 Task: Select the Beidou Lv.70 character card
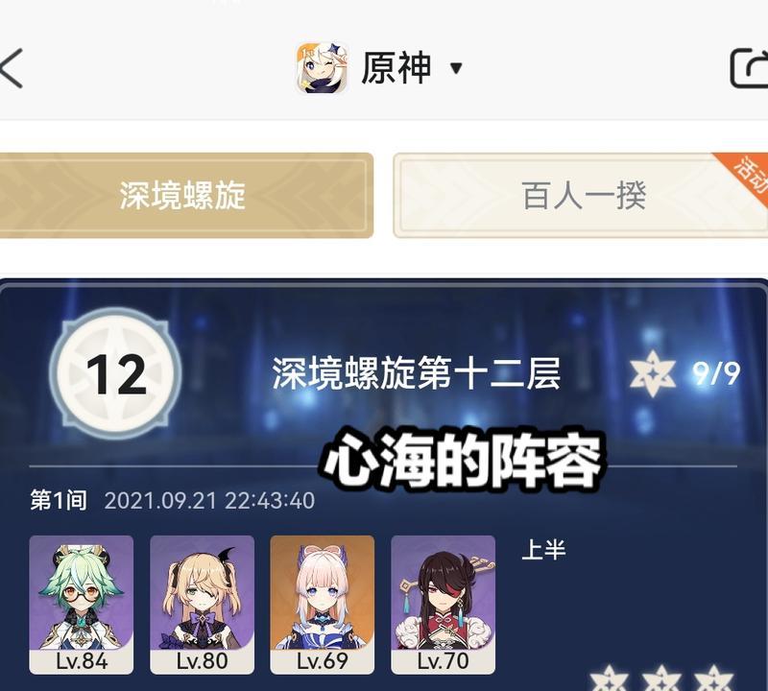[x=444, y=605]
